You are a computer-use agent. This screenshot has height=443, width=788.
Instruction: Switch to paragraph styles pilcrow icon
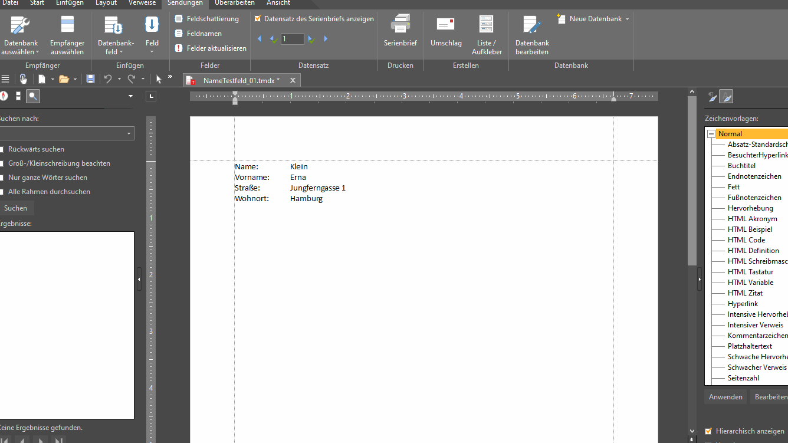point(712,97)
